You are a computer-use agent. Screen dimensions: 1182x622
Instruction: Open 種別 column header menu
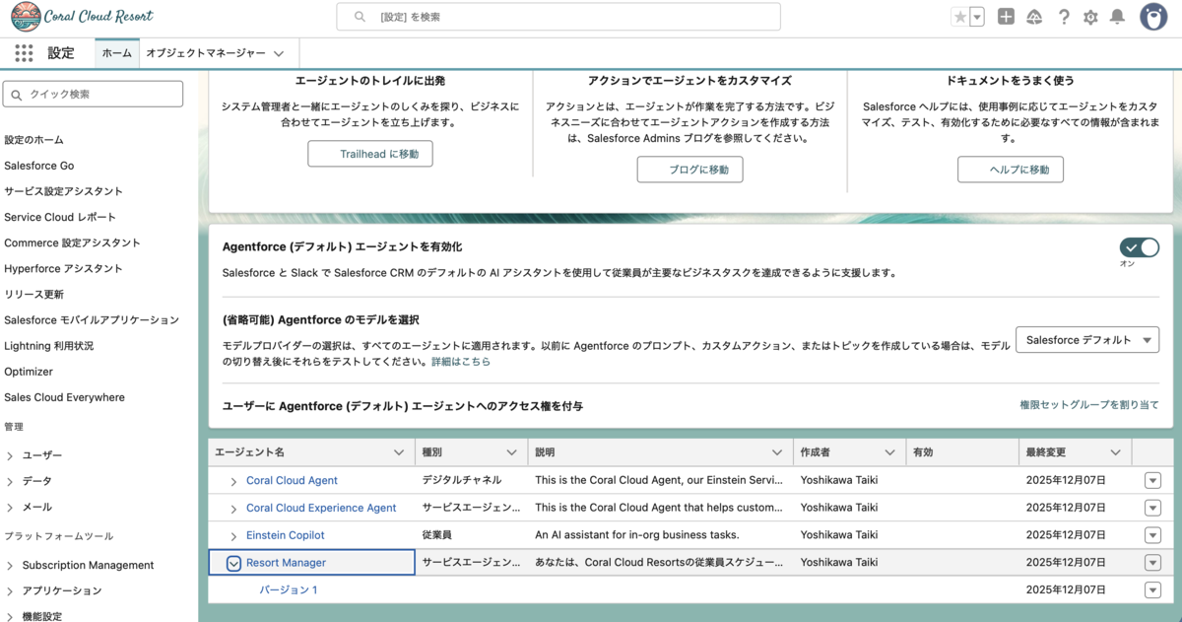click(x=512, y=452)
